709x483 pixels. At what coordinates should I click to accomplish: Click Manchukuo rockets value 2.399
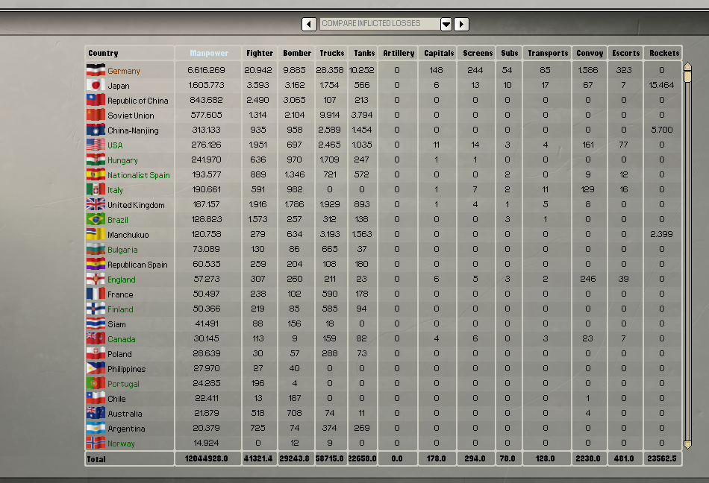click(x=661, y=234)
